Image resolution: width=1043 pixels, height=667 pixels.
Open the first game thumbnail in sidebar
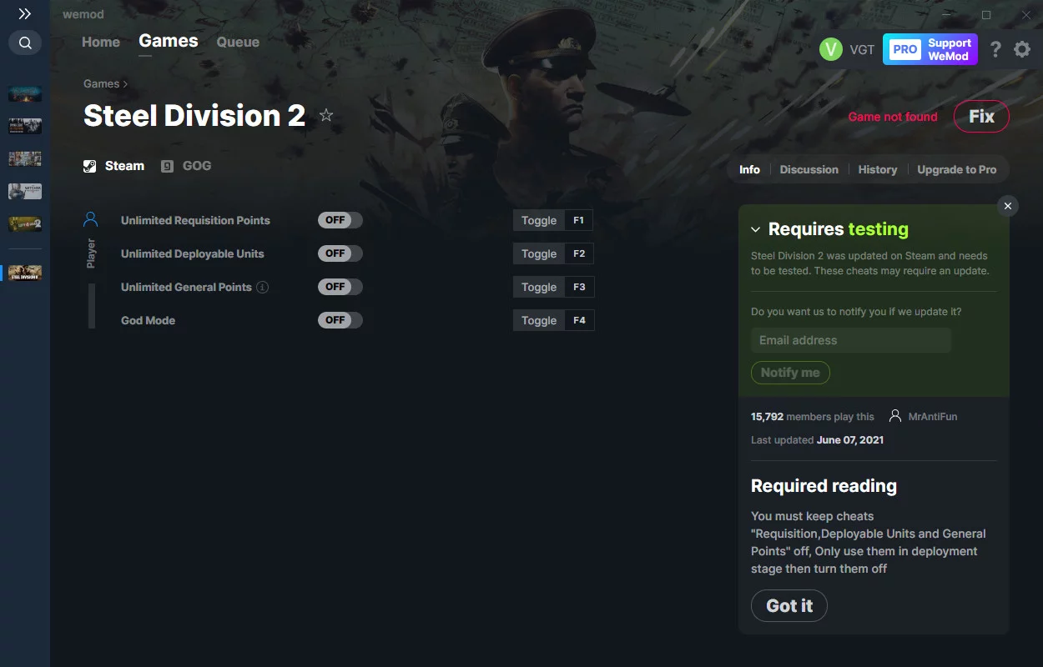click(25, 93)
